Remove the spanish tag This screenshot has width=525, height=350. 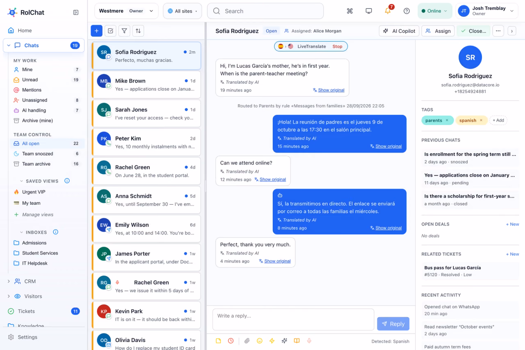click(481, 120)
